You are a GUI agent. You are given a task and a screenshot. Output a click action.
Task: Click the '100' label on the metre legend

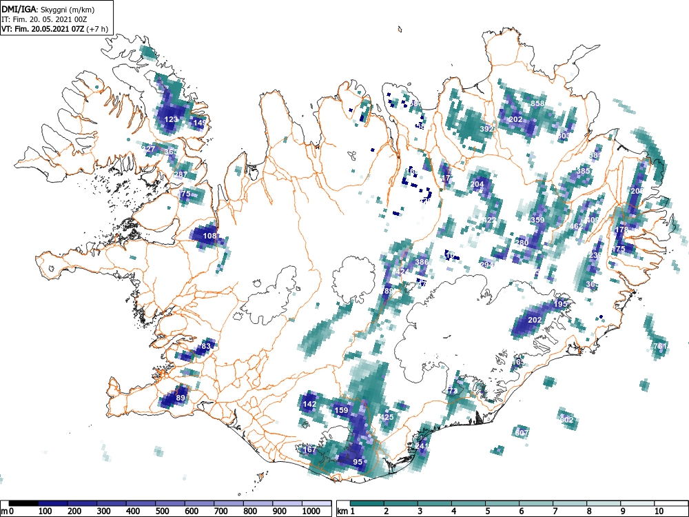[45, 511]
